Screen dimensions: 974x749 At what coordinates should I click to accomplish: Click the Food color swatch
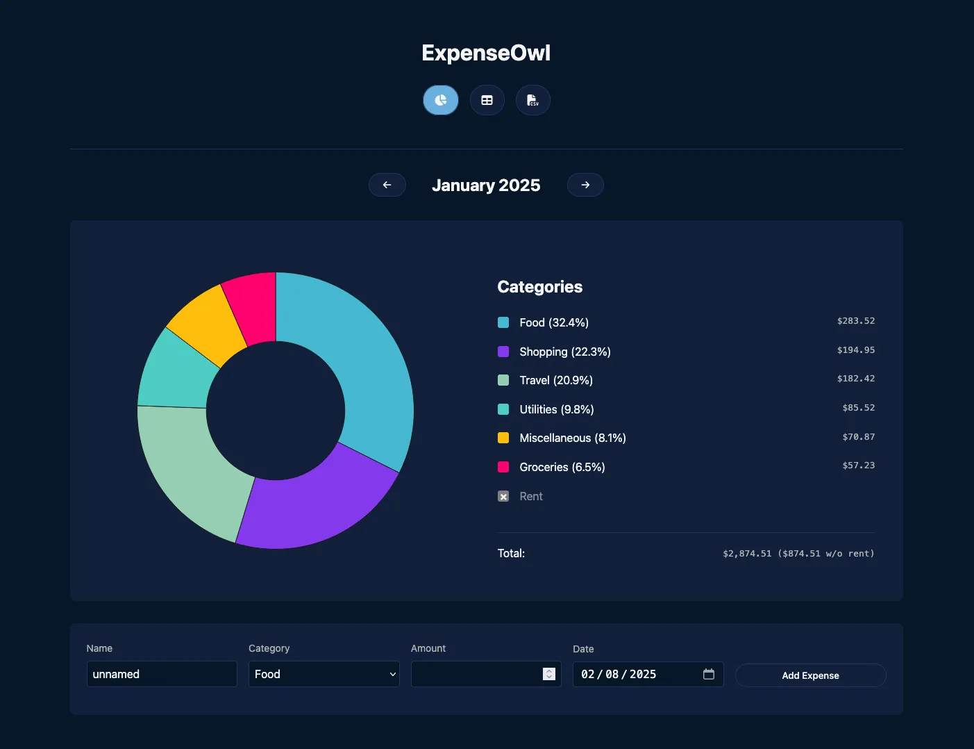click(503, 322)
